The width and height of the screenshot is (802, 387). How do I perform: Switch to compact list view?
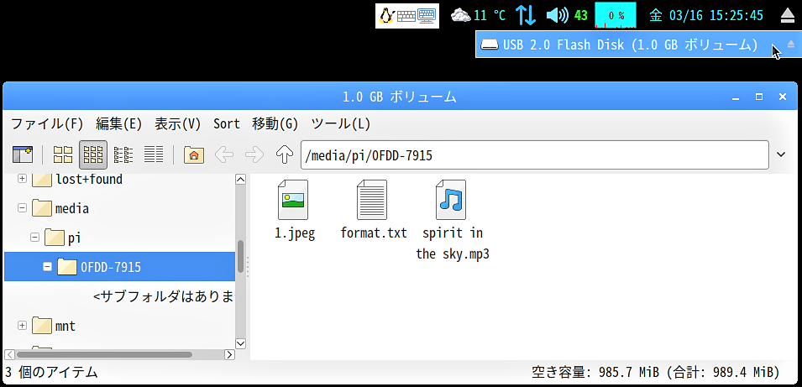[123, 154]
